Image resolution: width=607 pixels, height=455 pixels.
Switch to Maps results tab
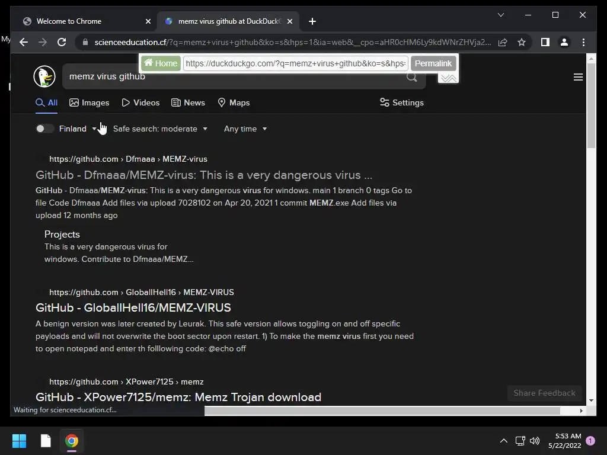point(234,103)
